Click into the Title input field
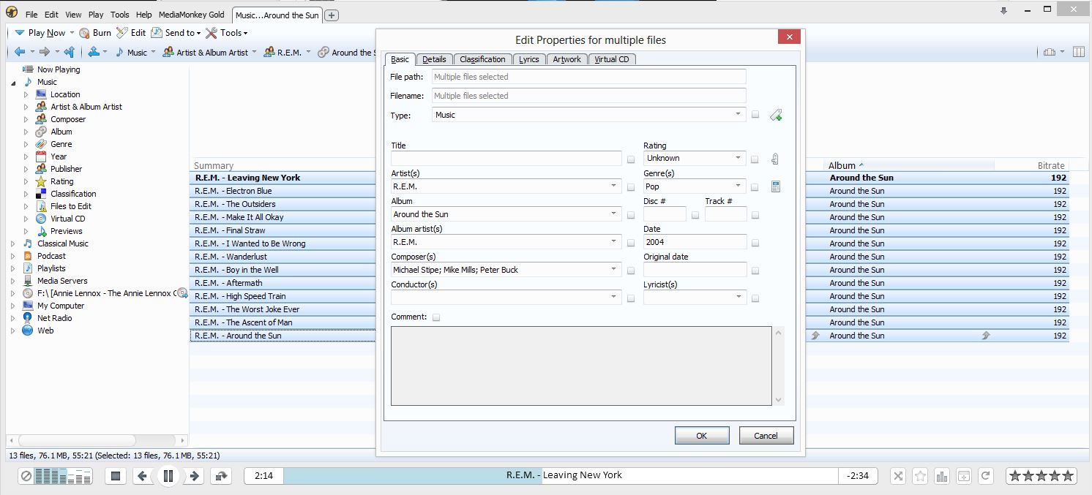This screenshot has height=495, width=1092. 506,159
